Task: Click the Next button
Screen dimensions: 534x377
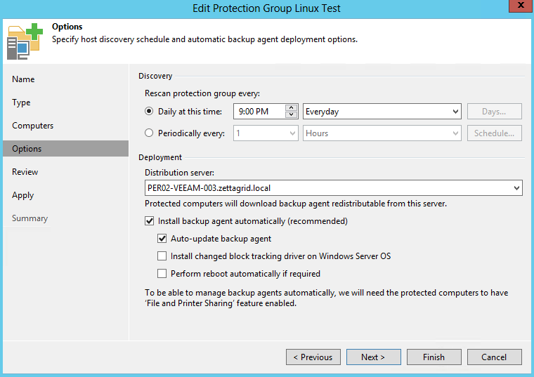Action: point(374,357)
